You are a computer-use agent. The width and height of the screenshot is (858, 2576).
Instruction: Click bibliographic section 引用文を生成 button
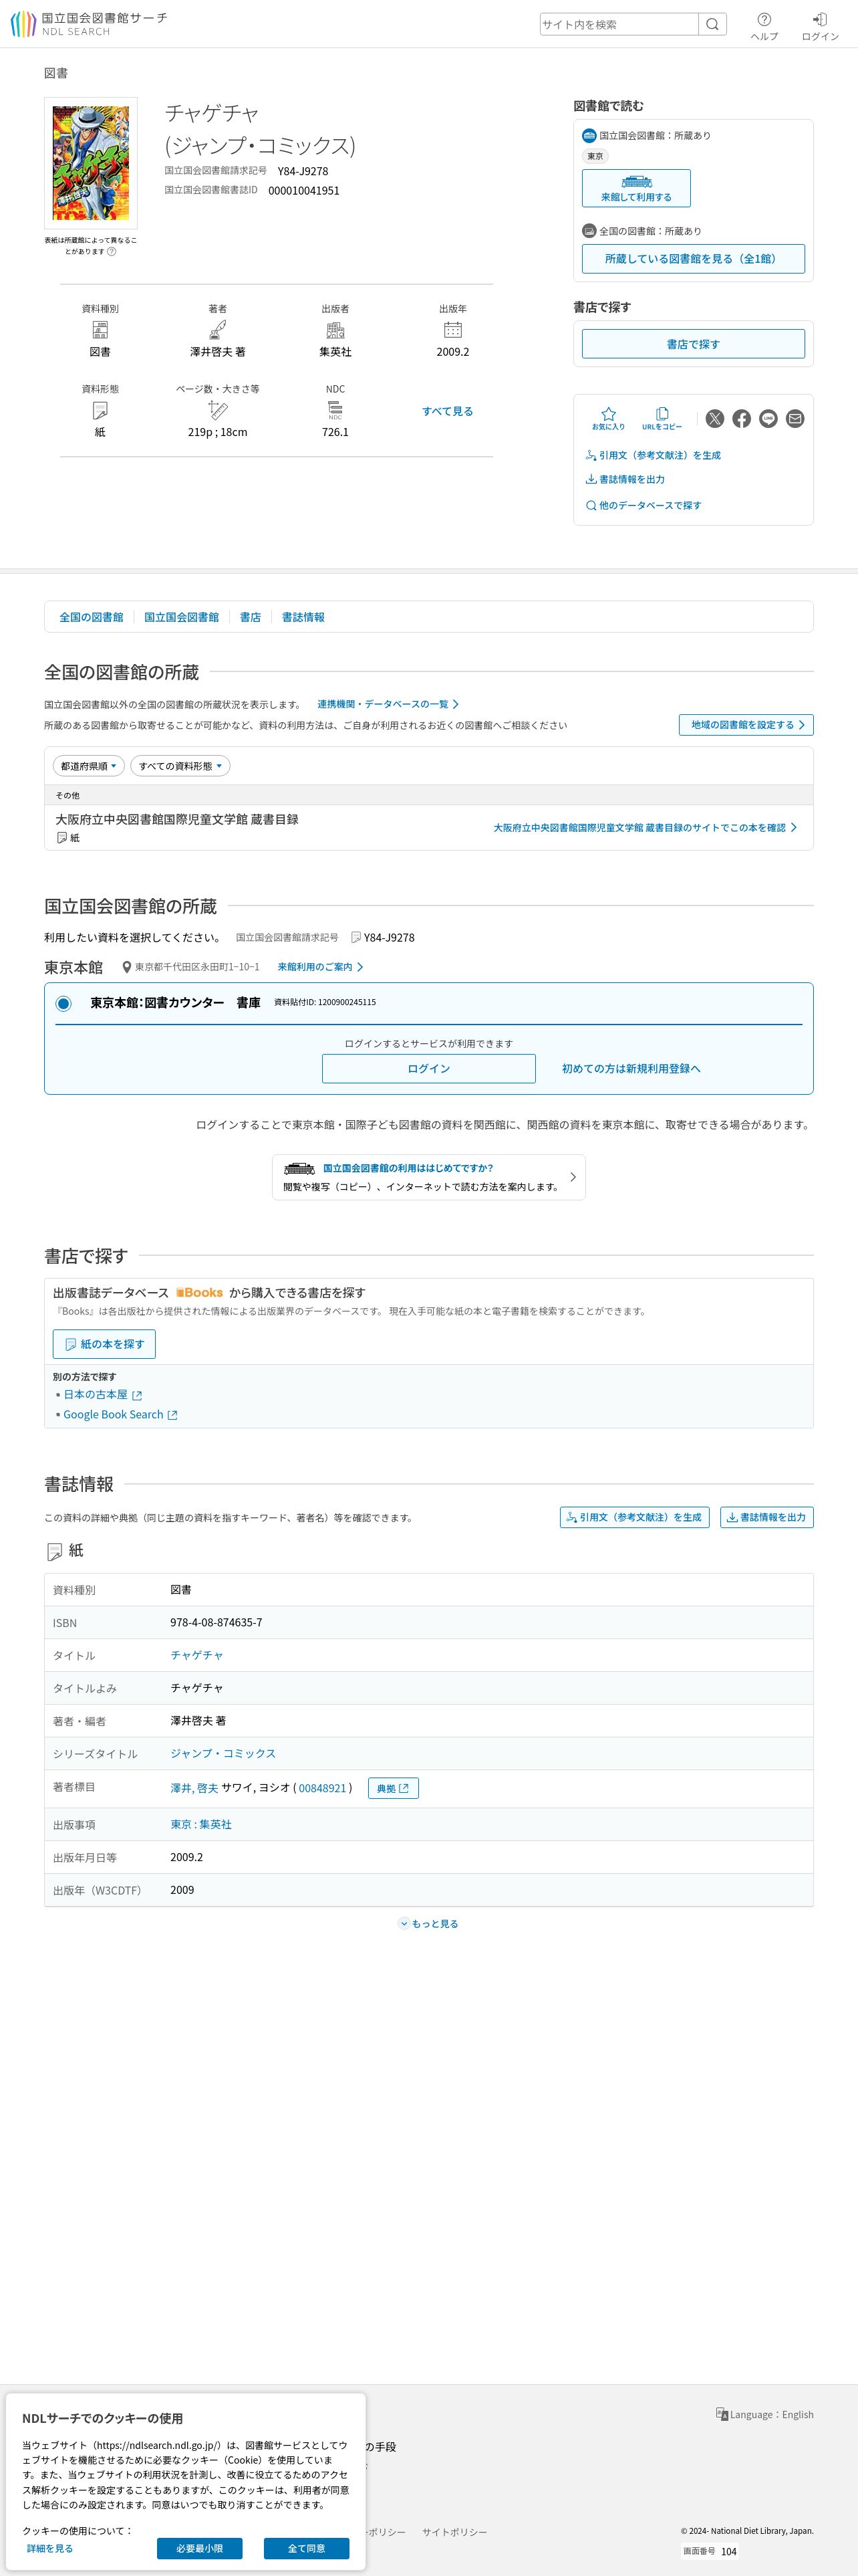click(634, 1517)
